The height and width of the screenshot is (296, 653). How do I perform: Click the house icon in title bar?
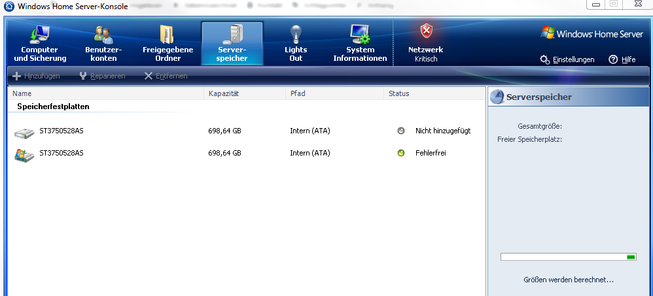pyautogui.click(x=9, y=7)
